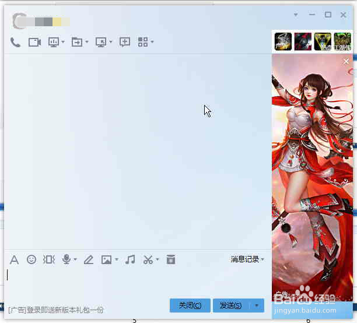The image size is (357, 323).
Task: Close the side advertisement with X
Action: [x=346, y=61]
